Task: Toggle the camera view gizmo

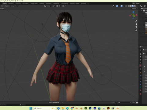Action: click(x=136, y=27)
